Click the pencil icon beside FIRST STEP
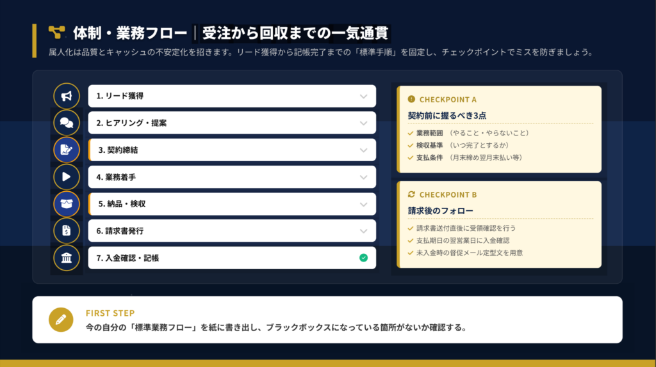Screen dimensions: 656x367 coord(61,320)
